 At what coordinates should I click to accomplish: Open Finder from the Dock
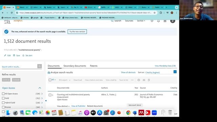coord(8,113)
